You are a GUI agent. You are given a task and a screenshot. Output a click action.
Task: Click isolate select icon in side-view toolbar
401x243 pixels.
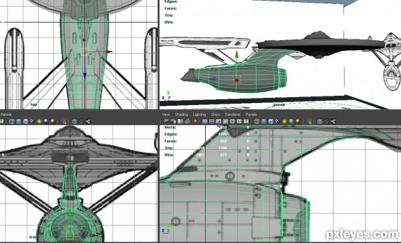(x=309, y=121)
